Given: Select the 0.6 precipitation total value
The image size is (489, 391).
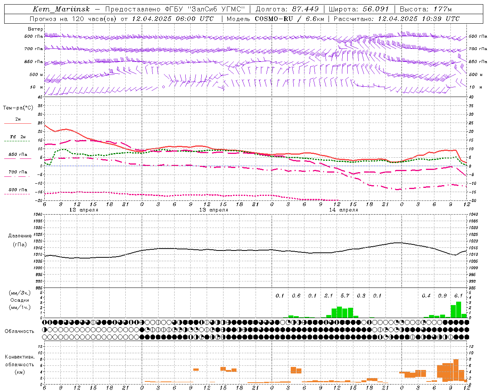Looking at the screenshot, I should (296, 296).
